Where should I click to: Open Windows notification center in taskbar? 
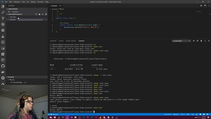[208, 117]
